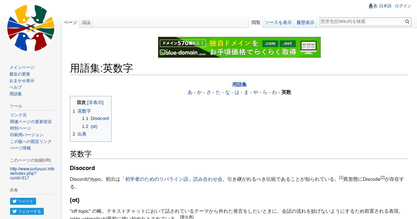
Task: Click the page title 用語集:英数字
Action: pyautogui.click(x=101, y=68)
